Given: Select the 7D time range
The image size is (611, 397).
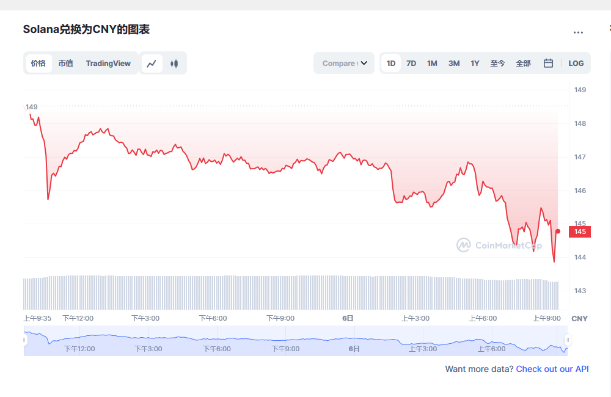Looking at the screenshot, I should point(411,64).
